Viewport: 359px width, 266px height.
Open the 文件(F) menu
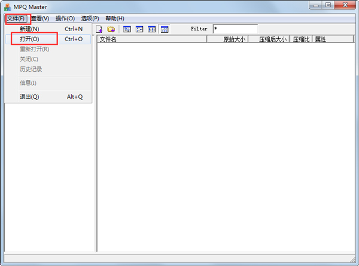pos(16,19)
